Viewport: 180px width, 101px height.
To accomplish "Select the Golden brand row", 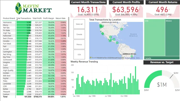I will [34, 73].
